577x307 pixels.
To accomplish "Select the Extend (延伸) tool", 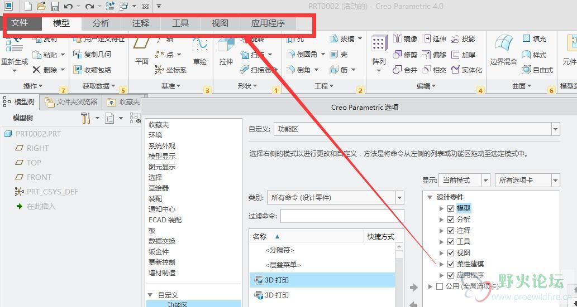I will (434, 38).
